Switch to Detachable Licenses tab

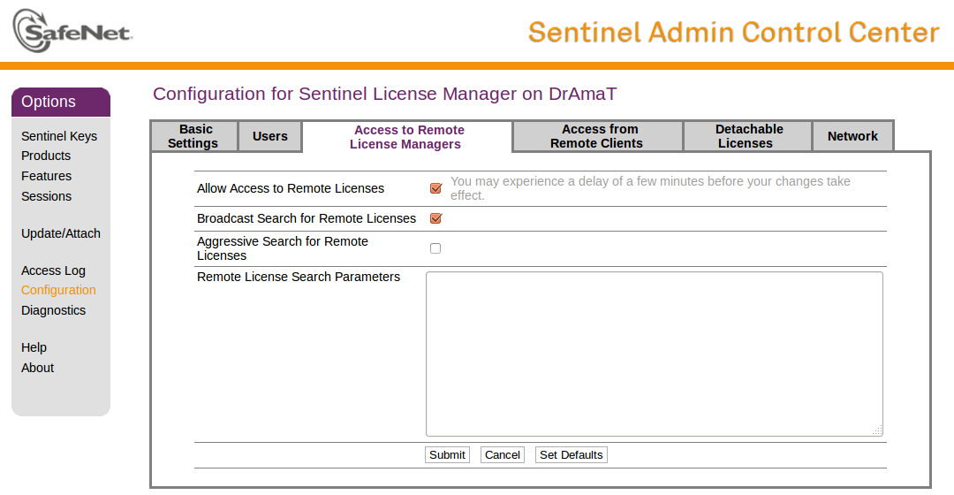click(x=748, y=136)
